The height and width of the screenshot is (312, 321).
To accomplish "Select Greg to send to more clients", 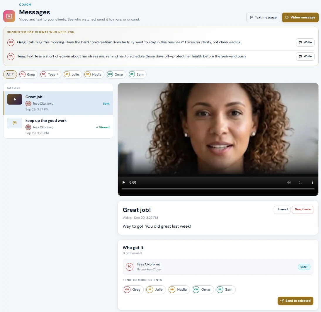I will tap(133, 289).
